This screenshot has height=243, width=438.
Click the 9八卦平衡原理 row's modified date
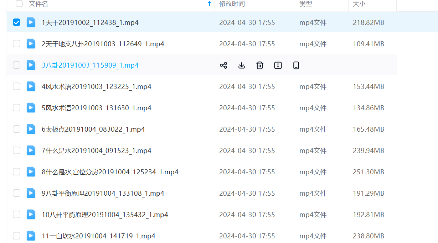[x=247, y=193]
